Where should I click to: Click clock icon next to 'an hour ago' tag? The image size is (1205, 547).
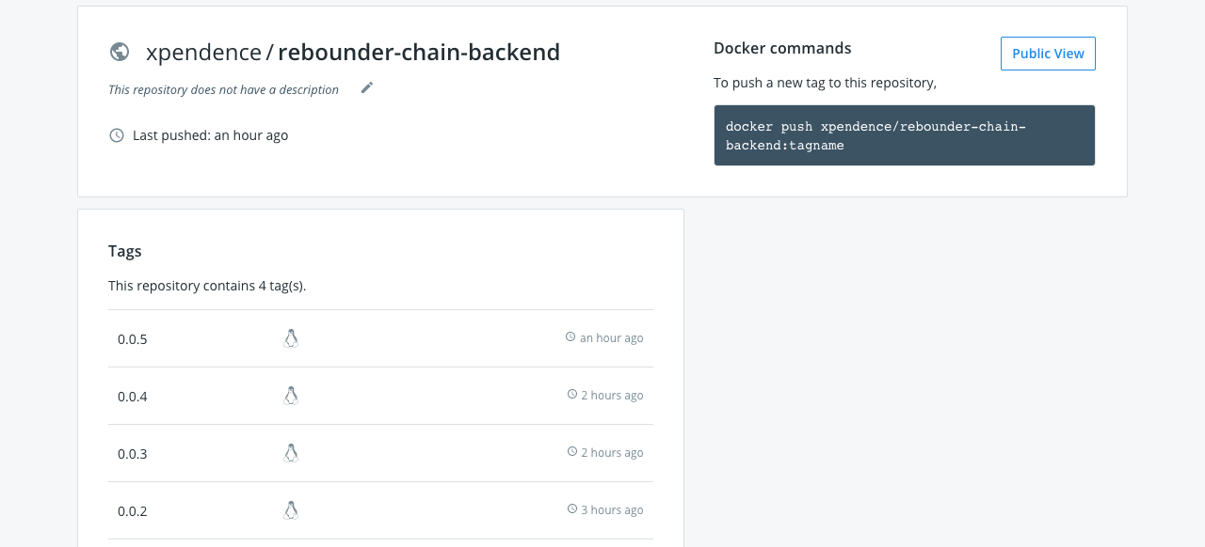570,336
